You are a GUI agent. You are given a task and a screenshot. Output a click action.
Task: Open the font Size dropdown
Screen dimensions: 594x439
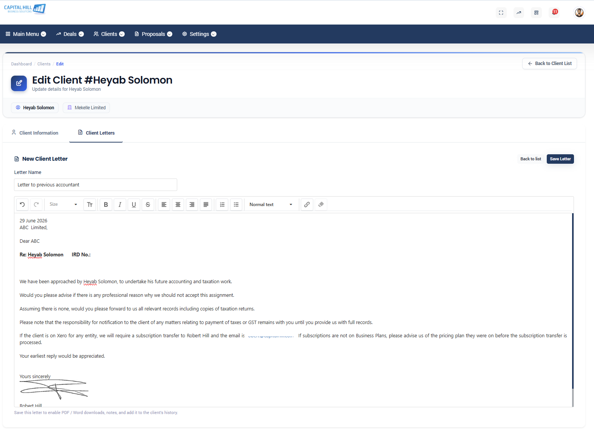[63, 205]
